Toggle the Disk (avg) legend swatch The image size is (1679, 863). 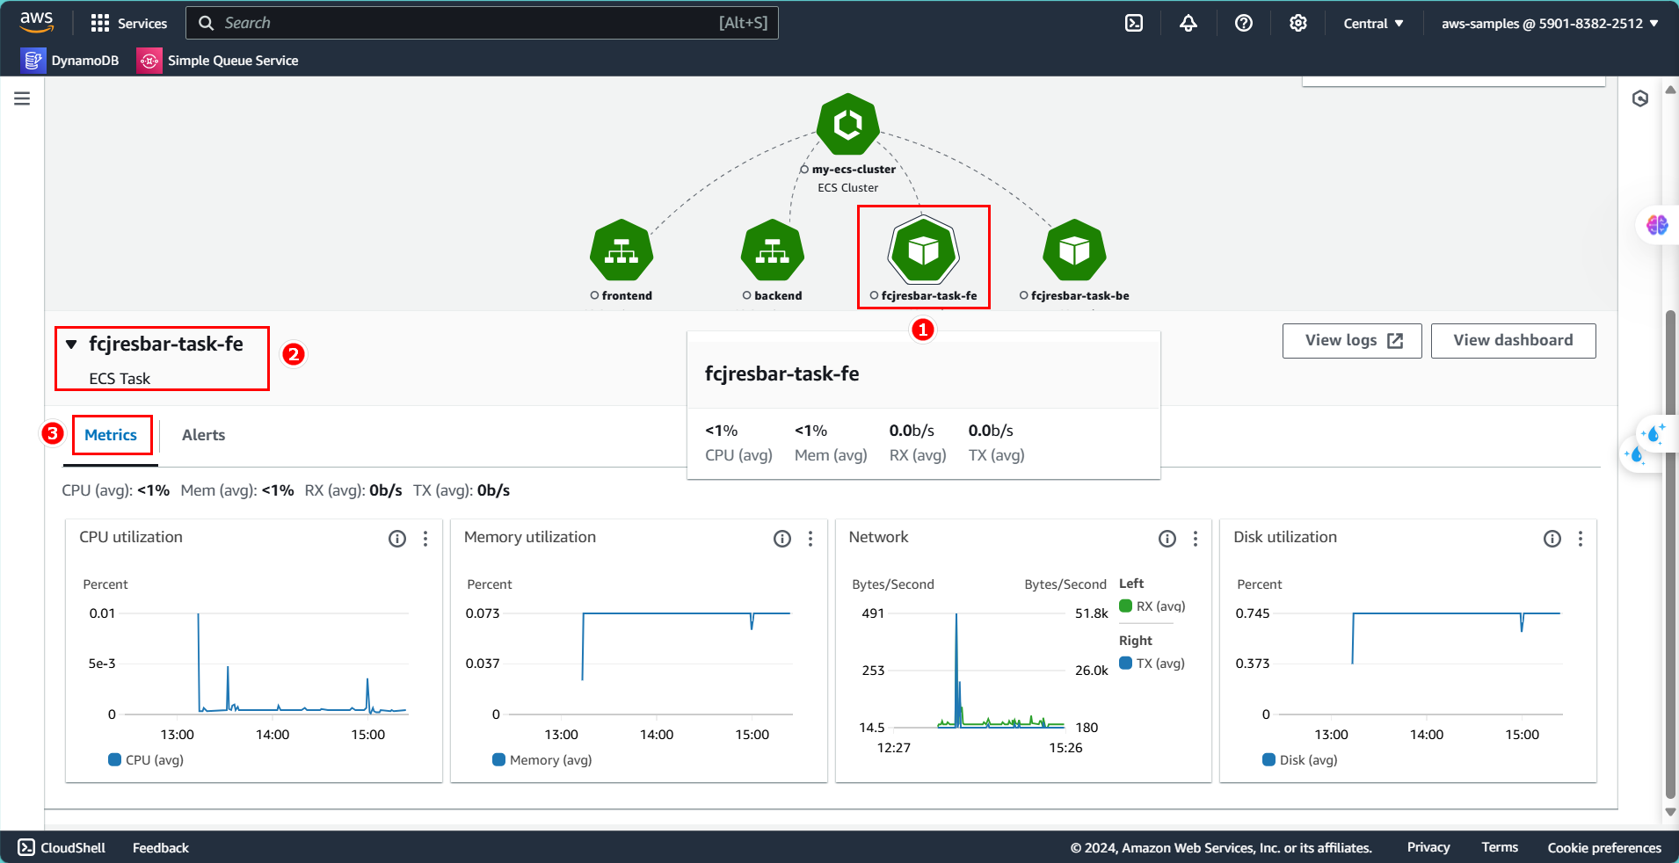[x=1268, y=759]
